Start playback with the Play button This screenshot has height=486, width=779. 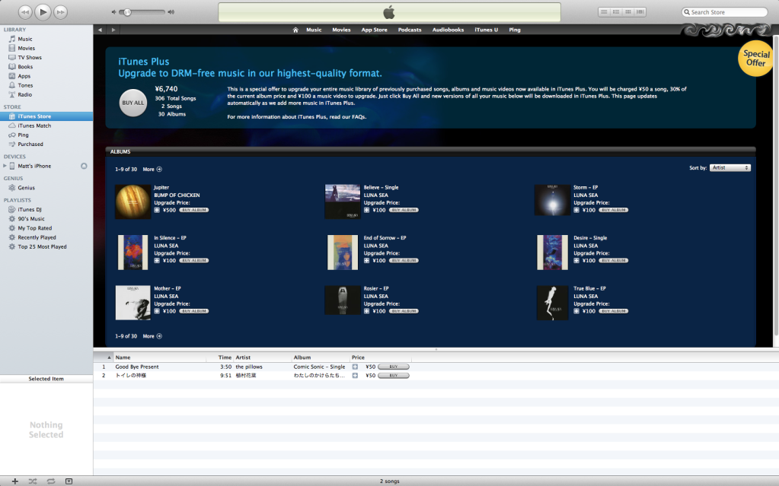(x=43, y=12)
